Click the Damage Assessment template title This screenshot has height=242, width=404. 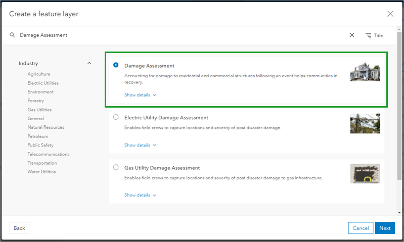[149, 66]
